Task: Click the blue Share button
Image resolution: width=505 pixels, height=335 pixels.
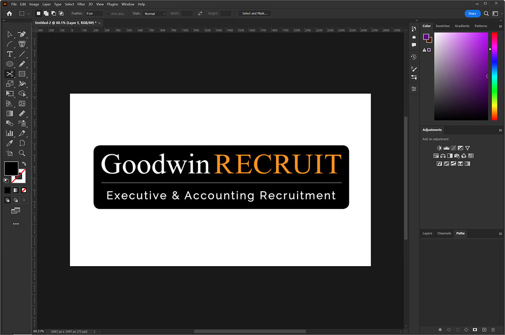Action: click(472, 14)
